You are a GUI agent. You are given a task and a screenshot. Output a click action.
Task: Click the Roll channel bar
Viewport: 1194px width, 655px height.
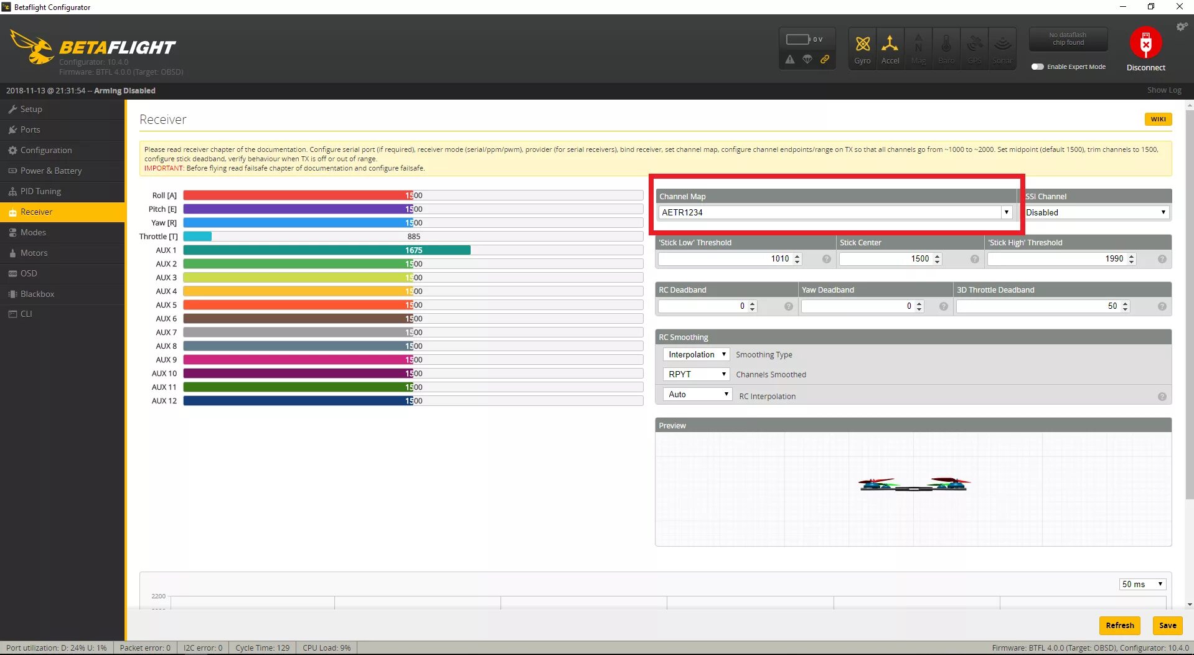pos(413,196)
